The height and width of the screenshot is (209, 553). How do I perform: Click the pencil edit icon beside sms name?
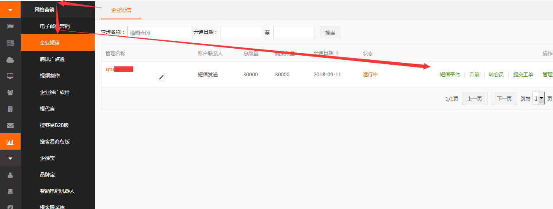pyautogui.click(x=161, y=77)
